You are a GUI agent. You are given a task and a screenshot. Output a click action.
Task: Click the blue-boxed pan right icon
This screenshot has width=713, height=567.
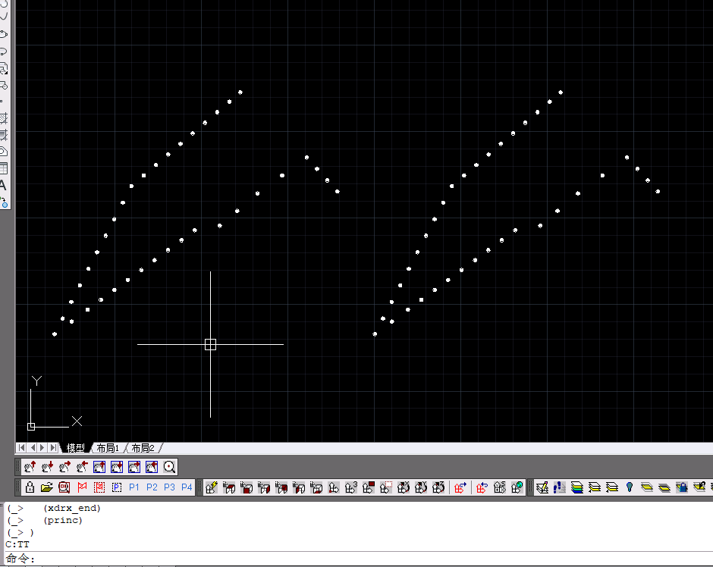[134, 467]
